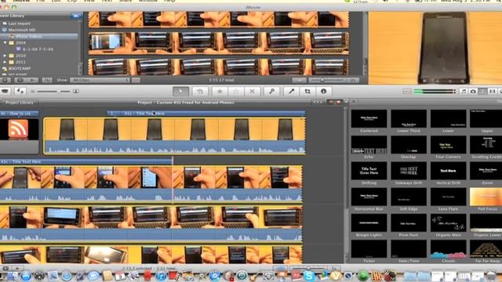Select Last Import in Event Library

pyautogui.click(x=19, y=23)
